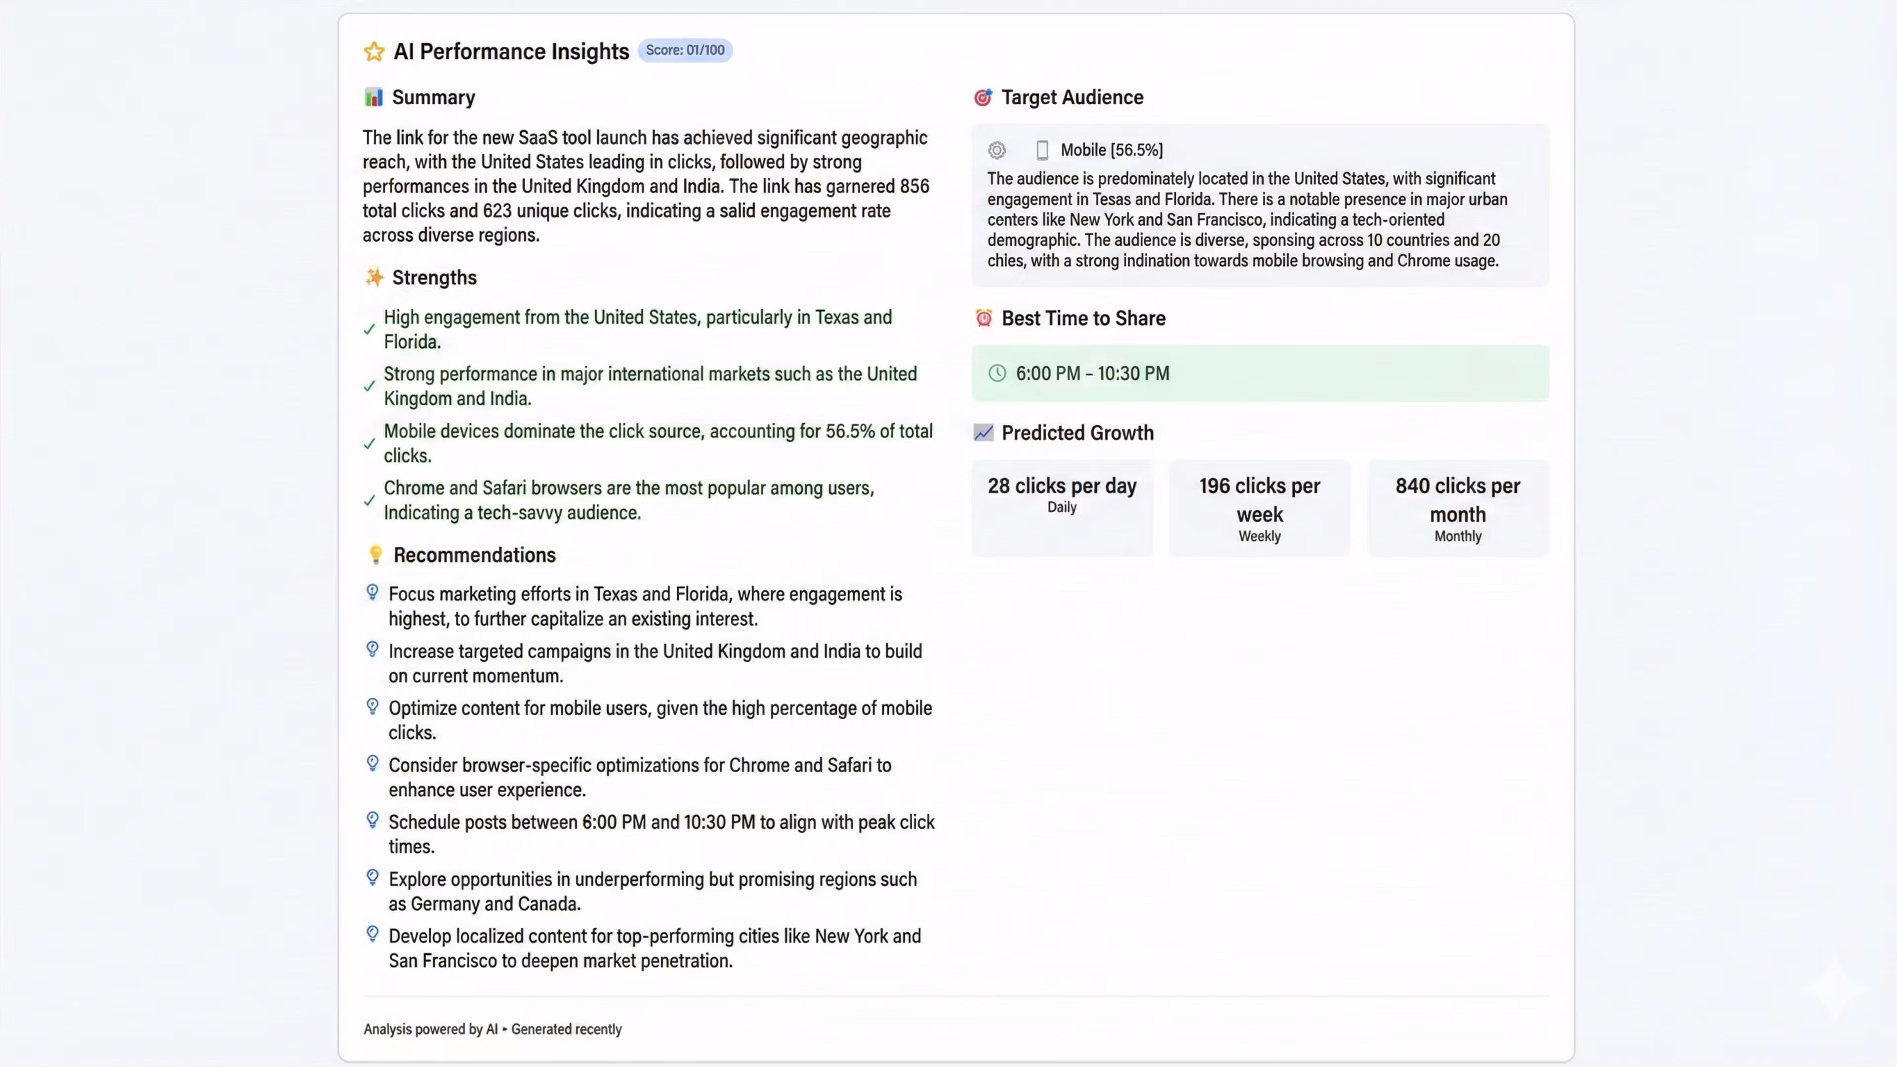Click the target icon by Target Audience
The width and height of the screenshot is (1897, 1067).
[983, 97]
